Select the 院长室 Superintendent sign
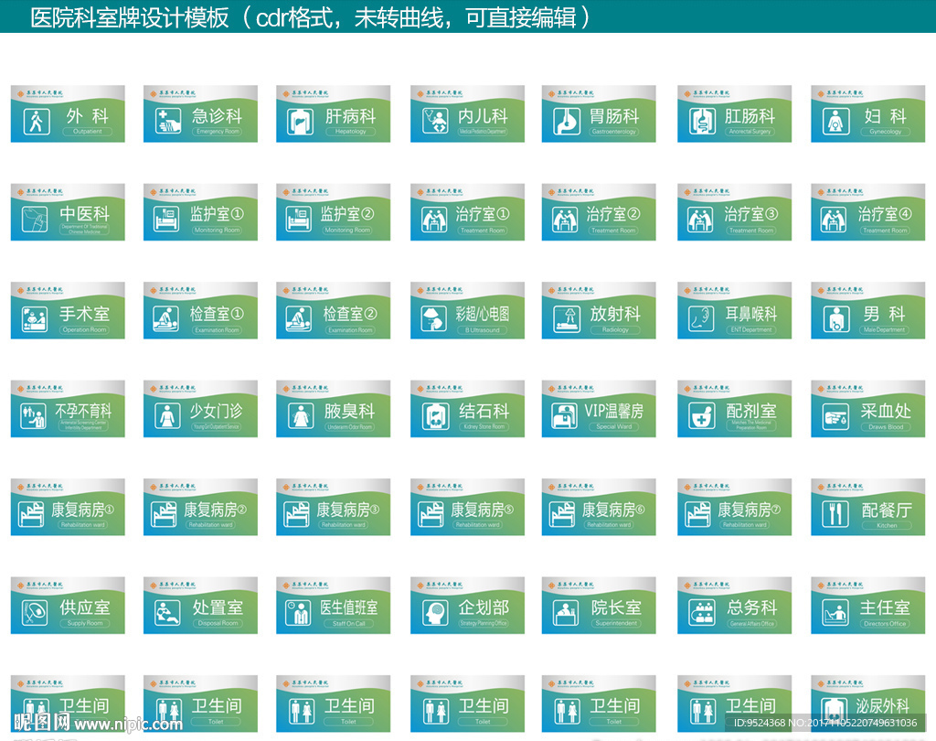The height and width of the screenshot is (741, 936). (599, 605)
